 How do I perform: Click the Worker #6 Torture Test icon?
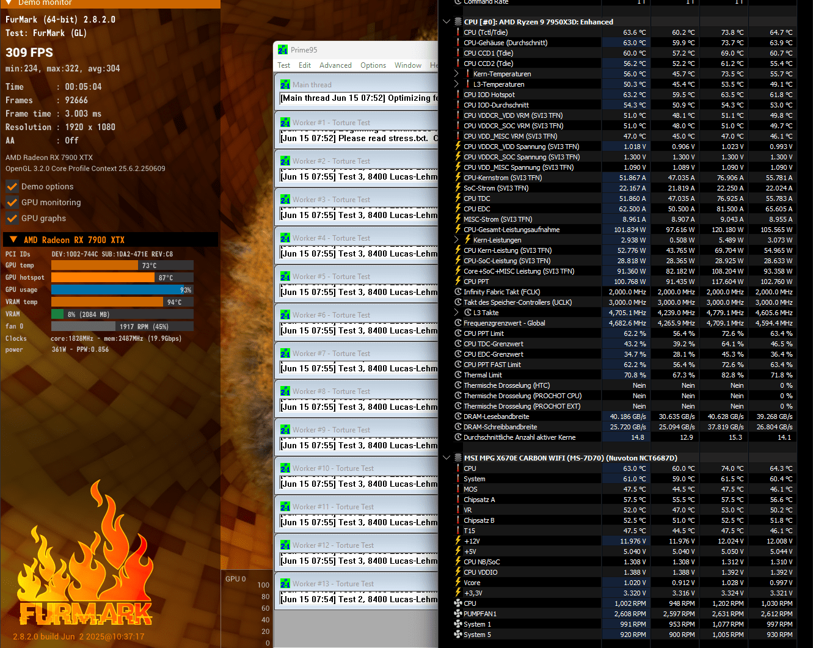[x=285, y=315]
